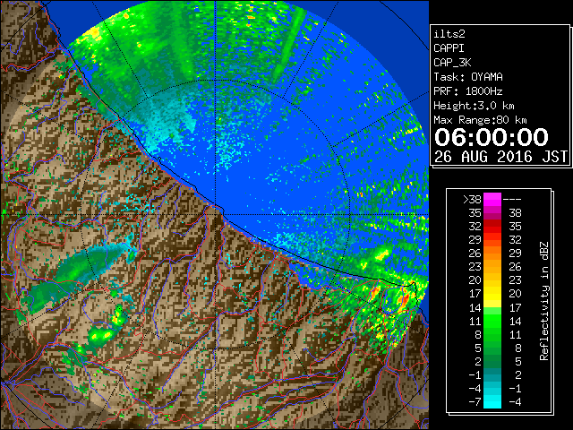Screen dimensions: 573x430
Task: Click 'Height:3.0 km' text
Action: click(x=474, y=106)
